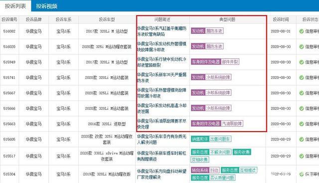The width and height of the screenshot is (319, 183).
Task: Click green status icon in row 516020
Action: point(302,46)
